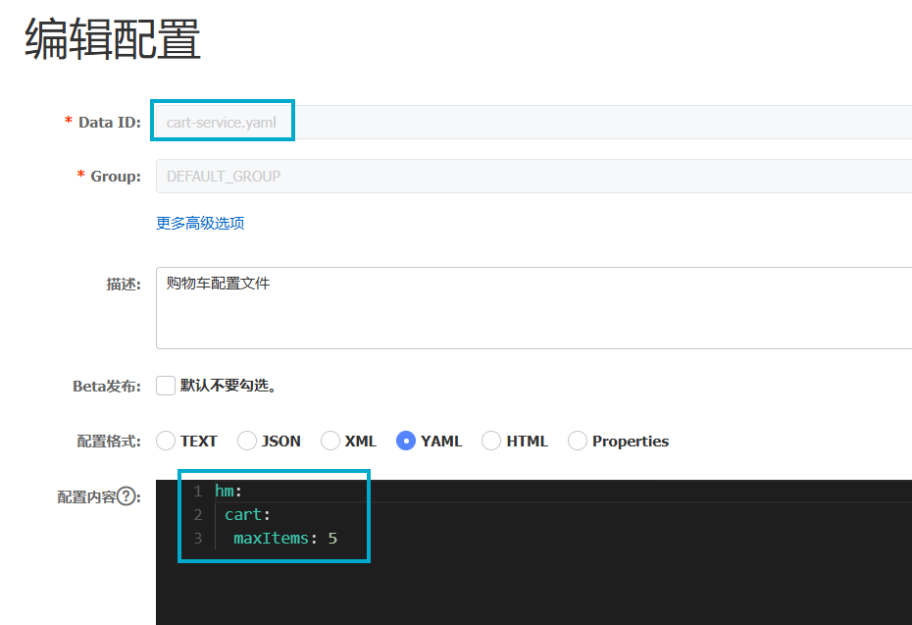
Task: Click the help icon beside 配置内容
Action: coord(127,496)
